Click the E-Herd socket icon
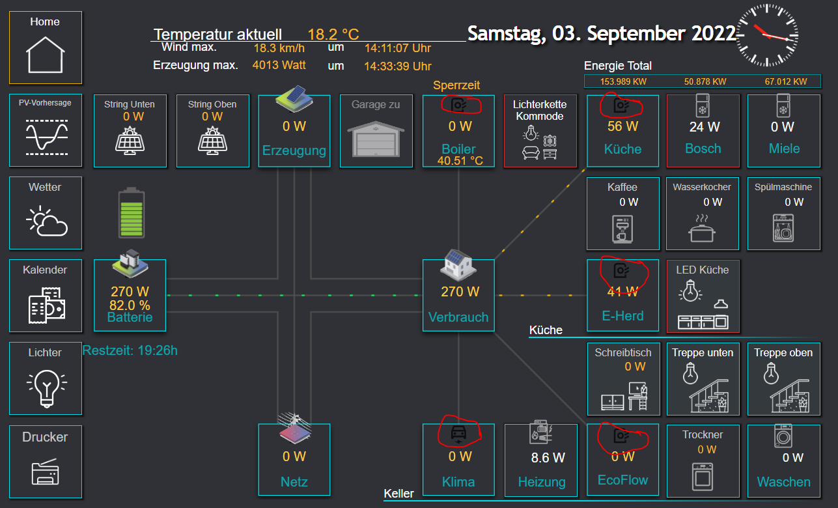 [622, 270]
